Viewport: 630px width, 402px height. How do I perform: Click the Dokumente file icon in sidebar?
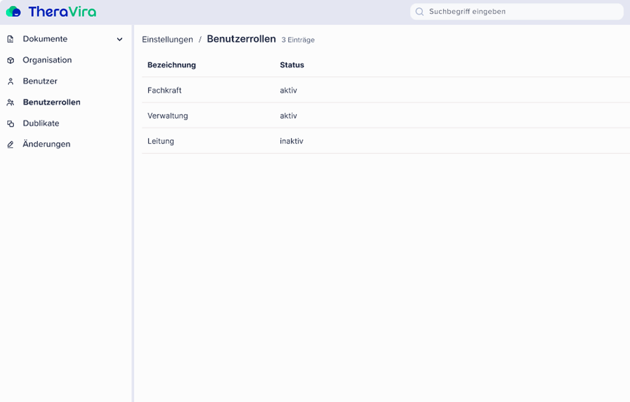(10, 39)
